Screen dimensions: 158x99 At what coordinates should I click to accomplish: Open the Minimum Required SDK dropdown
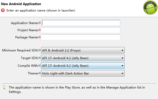tap(83, 50)
